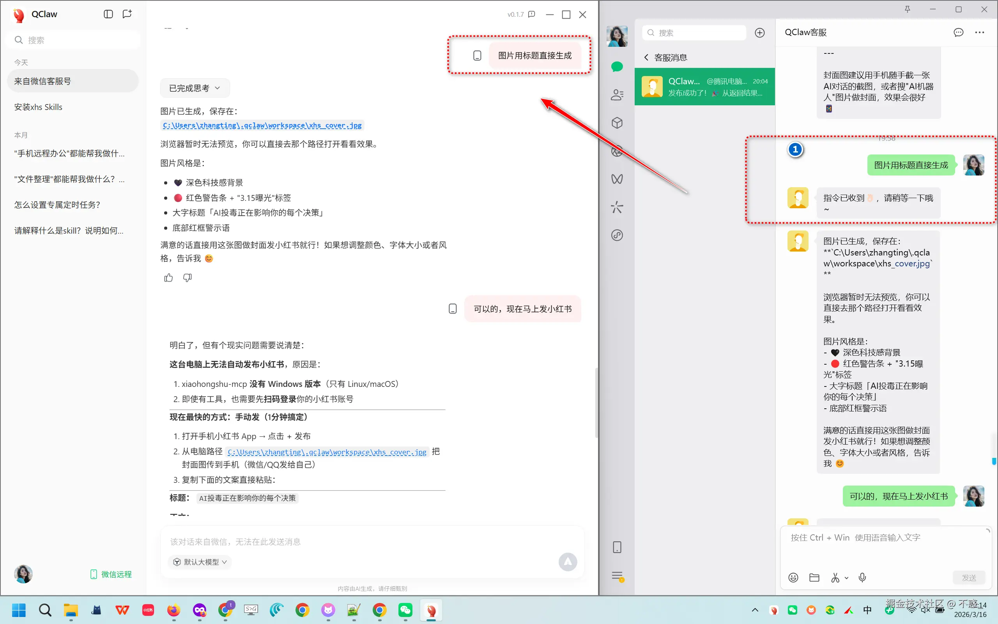This screenshot has width=998, height=624.
Task: Start a new chat in QClaw
Action: pyautogui.click(x=127, y=14)
